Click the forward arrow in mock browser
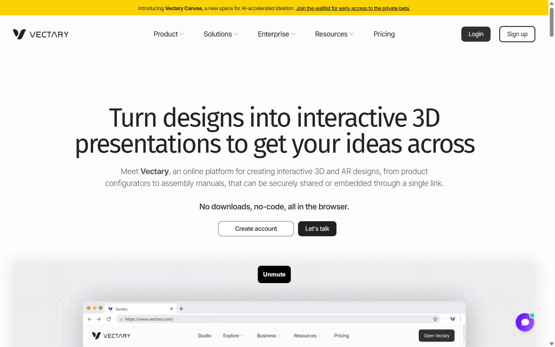The height and width of the screenshot is (347, 555). [99, 319]
